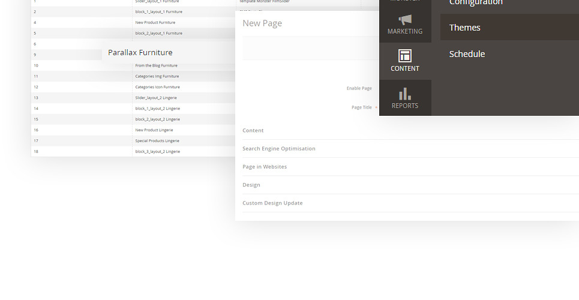The height and width of the screenshot is (300, 579).
Task: Expand the Page in Websites section
Action: pos(265,167)
